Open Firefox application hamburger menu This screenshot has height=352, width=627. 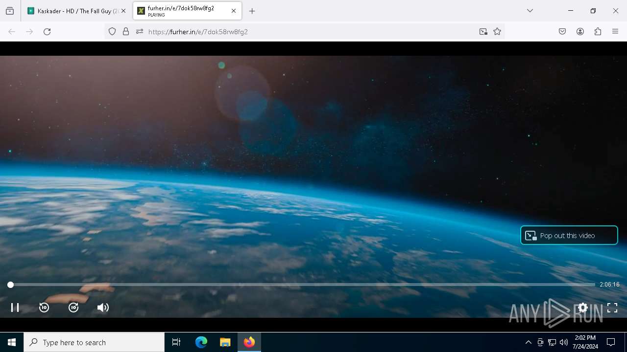pos(615,32)
